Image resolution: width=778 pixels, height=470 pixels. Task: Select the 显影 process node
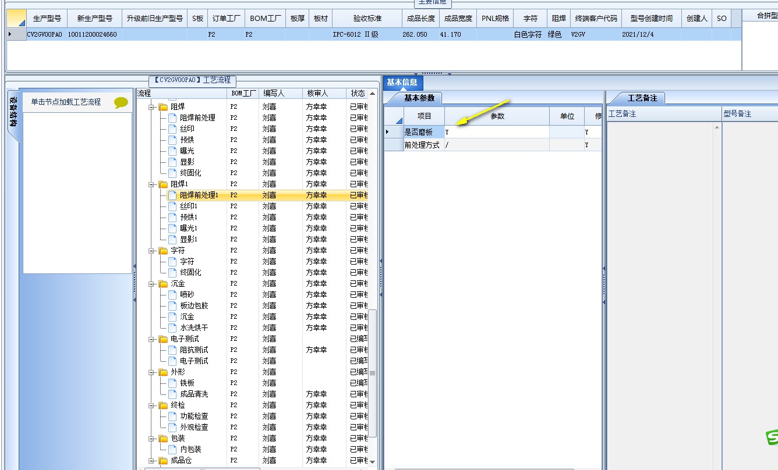click(187, 162)
